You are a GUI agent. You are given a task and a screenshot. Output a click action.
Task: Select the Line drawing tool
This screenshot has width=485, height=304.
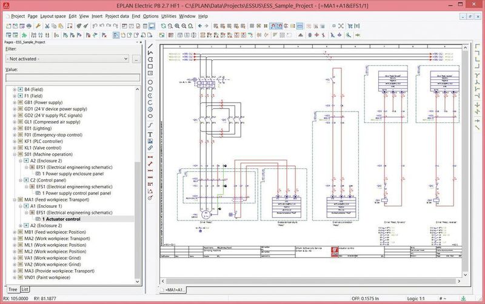150,46
